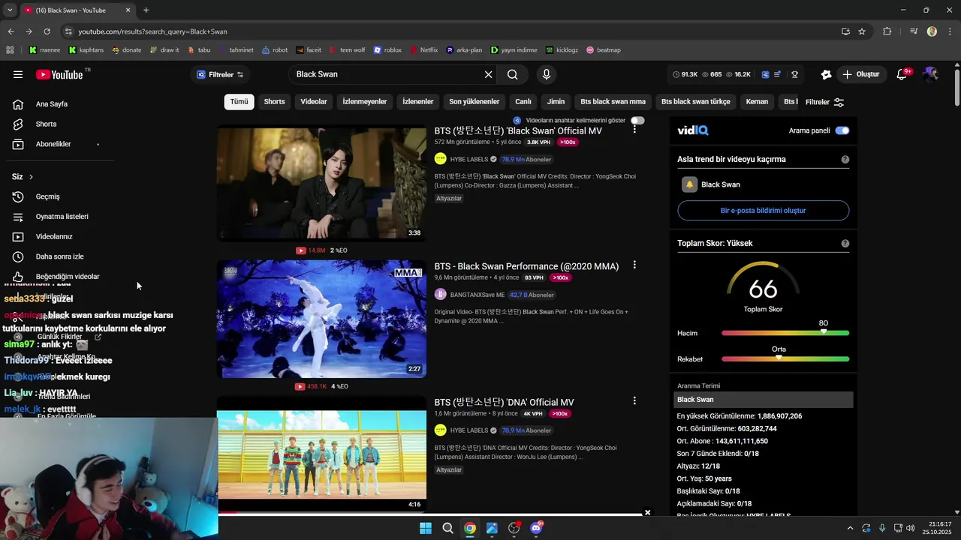
Task: Open vidIQ Filtreler dropdown near logo
Action: (220, 74)
